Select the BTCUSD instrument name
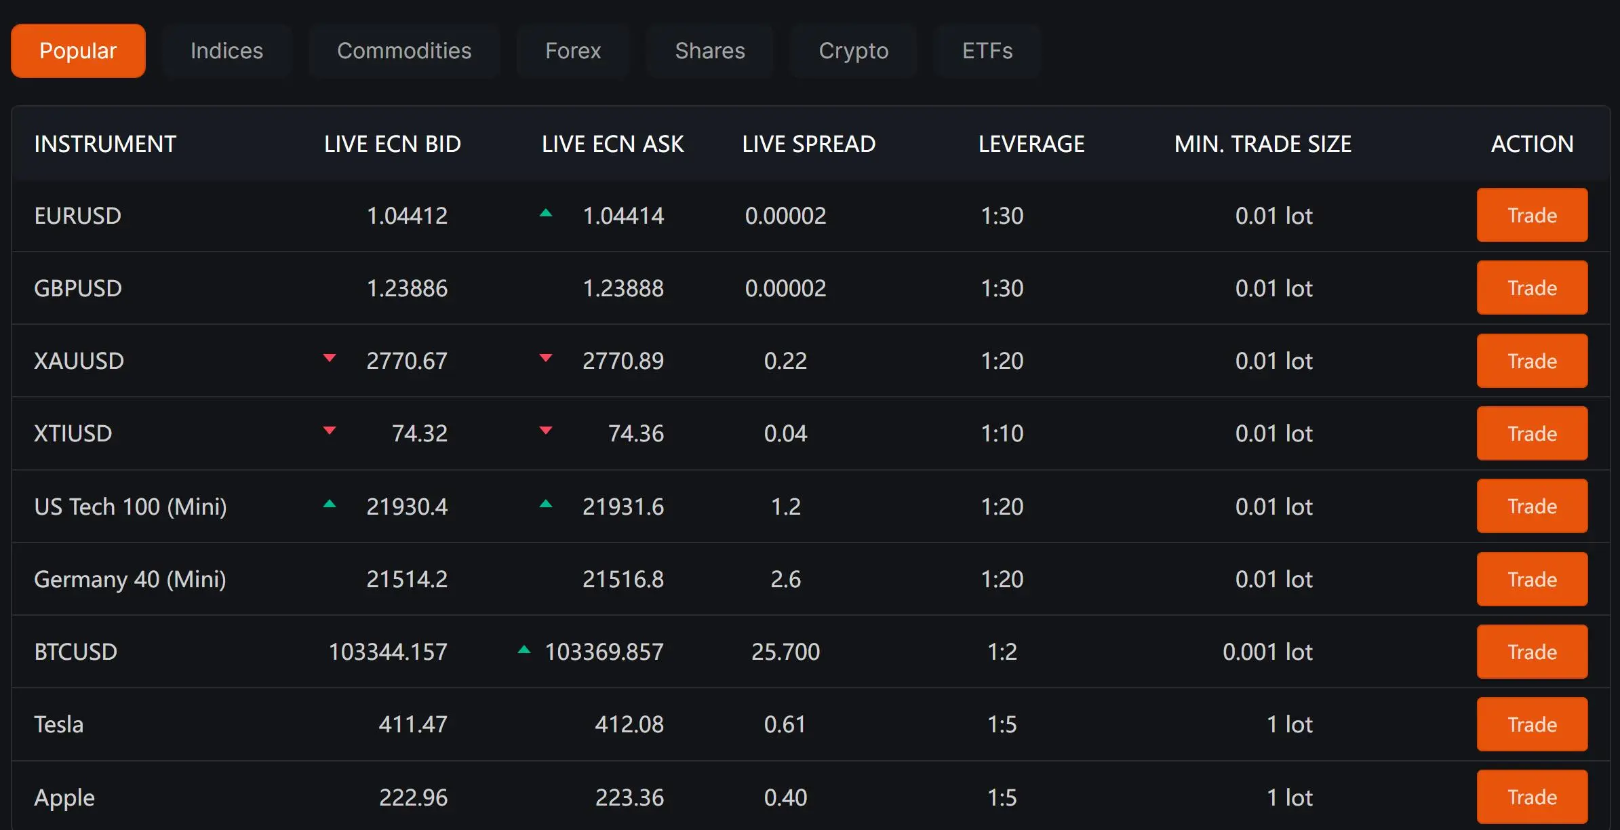The width and height of the screenshot is (1620, 830). click(76, 652)
